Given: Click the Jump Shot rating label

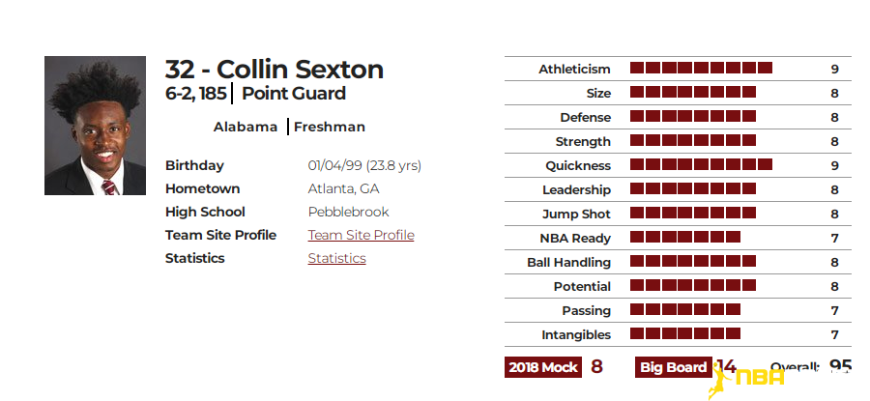Looking at the screenshot, I should point(576,215).
